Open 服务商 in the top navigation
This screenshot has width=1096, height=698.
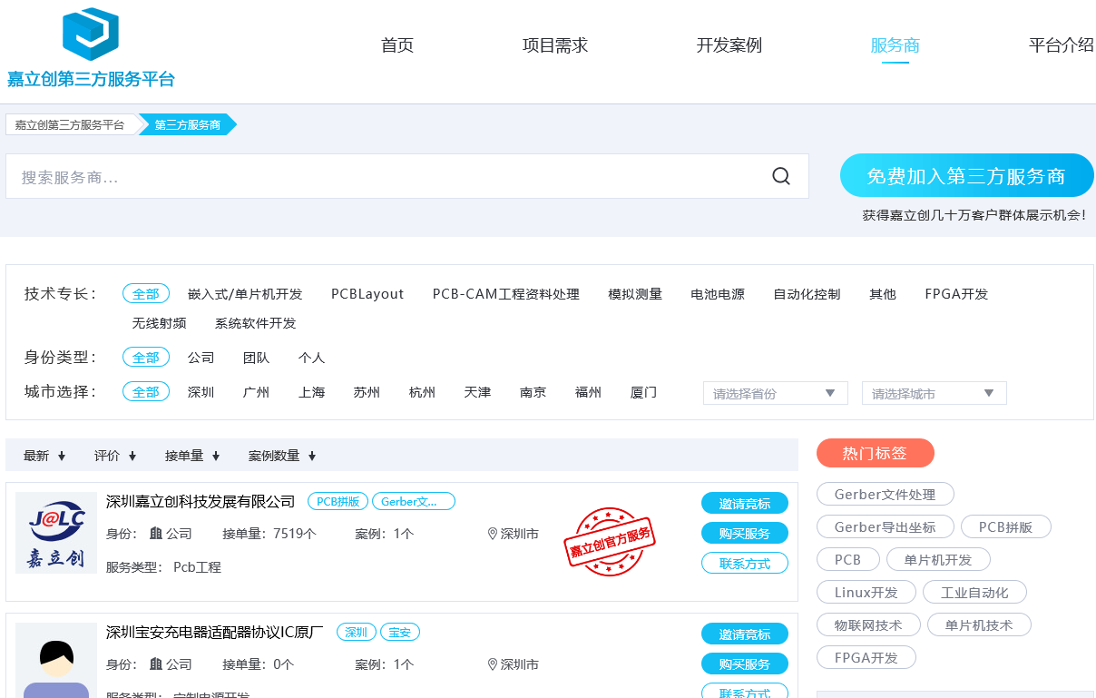click(x=895, y=45)
